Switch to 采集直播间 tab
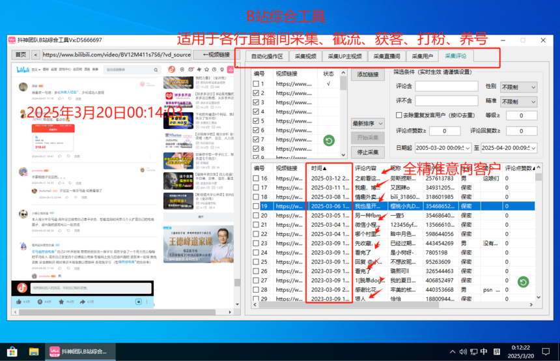 pyautogui.click(x=387, y=57)
